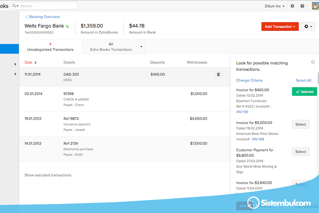Click the date 14.01.2012
This screenshot has height=213, width=319.
coord(33,143)
